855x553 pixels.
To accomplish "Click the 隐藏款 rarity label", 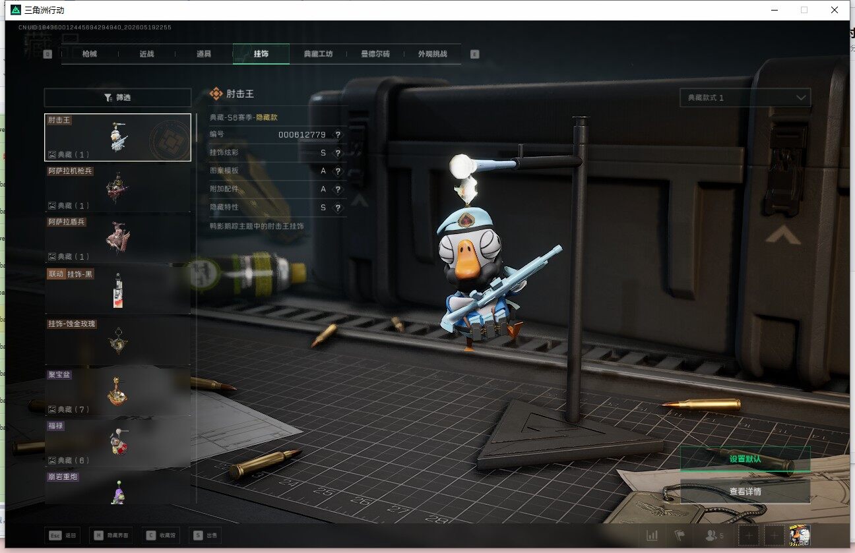I will (x=267, y=117).
